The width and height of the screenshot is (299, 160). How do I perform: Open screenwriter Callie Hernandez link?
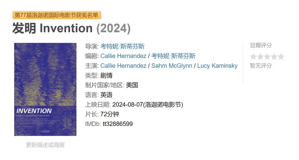pyautogui.click(x=124, y=56)
